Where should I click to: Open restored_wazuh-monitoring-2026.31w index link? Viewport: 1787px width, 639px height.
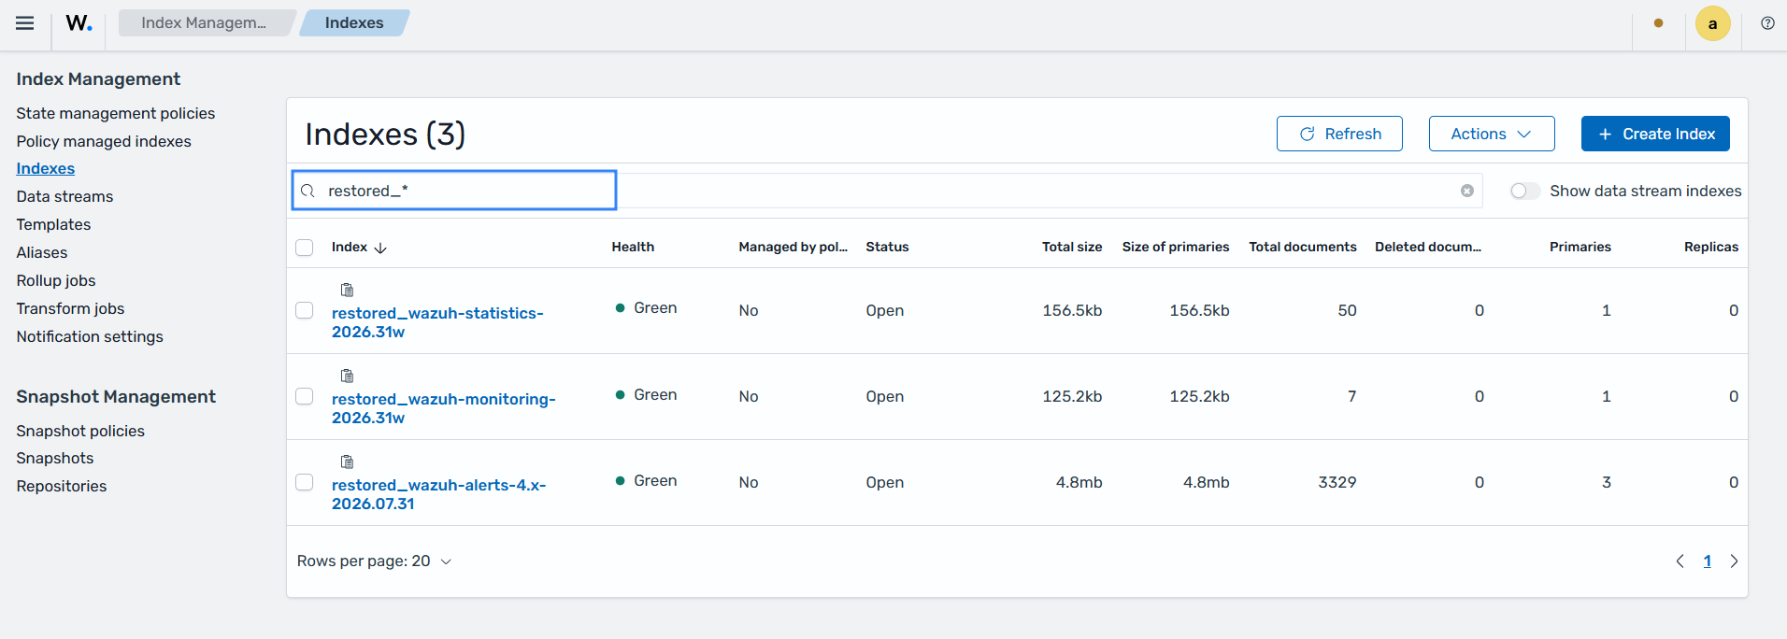[x=444, y=408]
